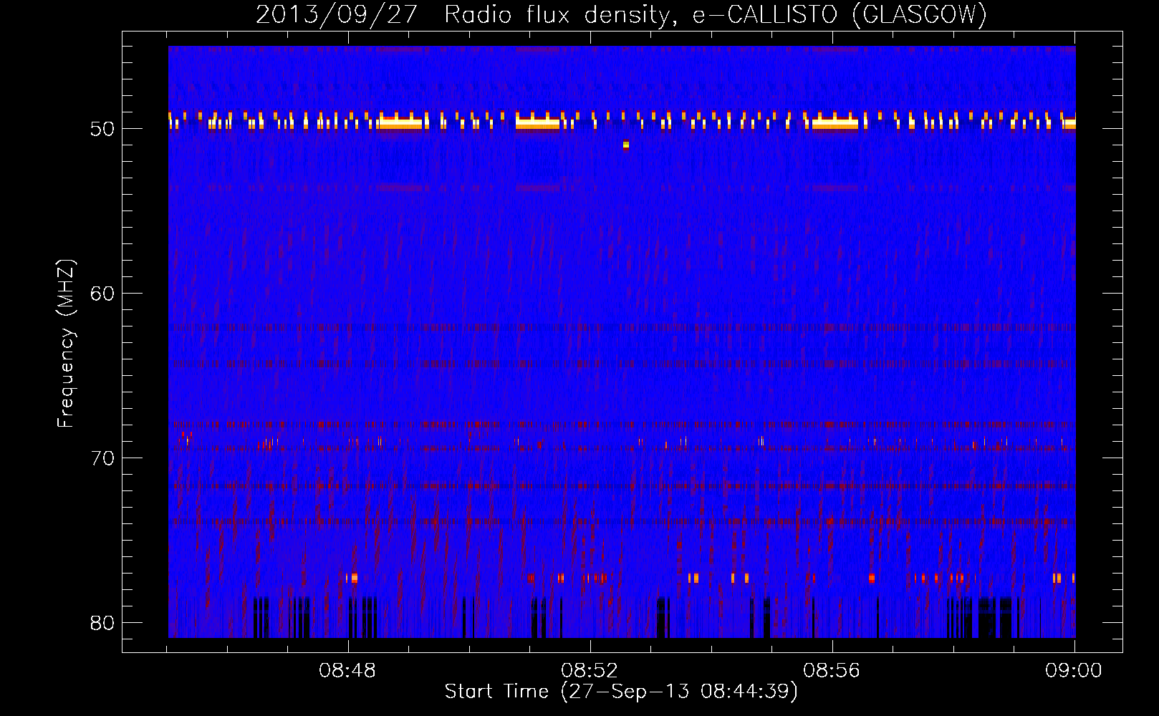Click the 09:00 time tick label
Screen dimensions: 1159x716
tap(1074, 671)
